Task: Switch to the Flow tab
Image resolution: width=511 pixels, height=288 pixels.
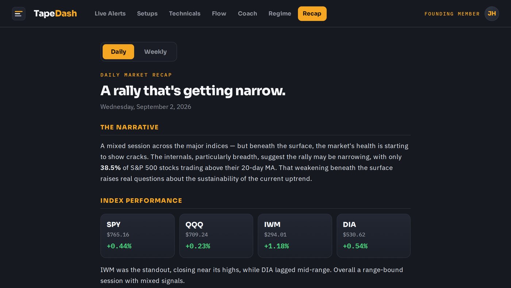Action: [219, 14]
